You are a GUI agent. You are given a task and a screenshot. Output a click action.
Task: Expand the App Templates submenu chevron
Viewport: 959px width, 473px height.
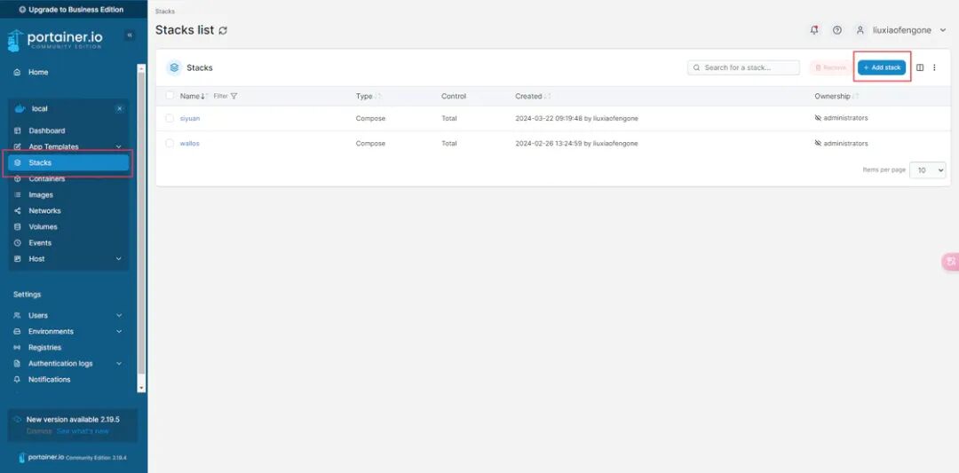[119, 146]
